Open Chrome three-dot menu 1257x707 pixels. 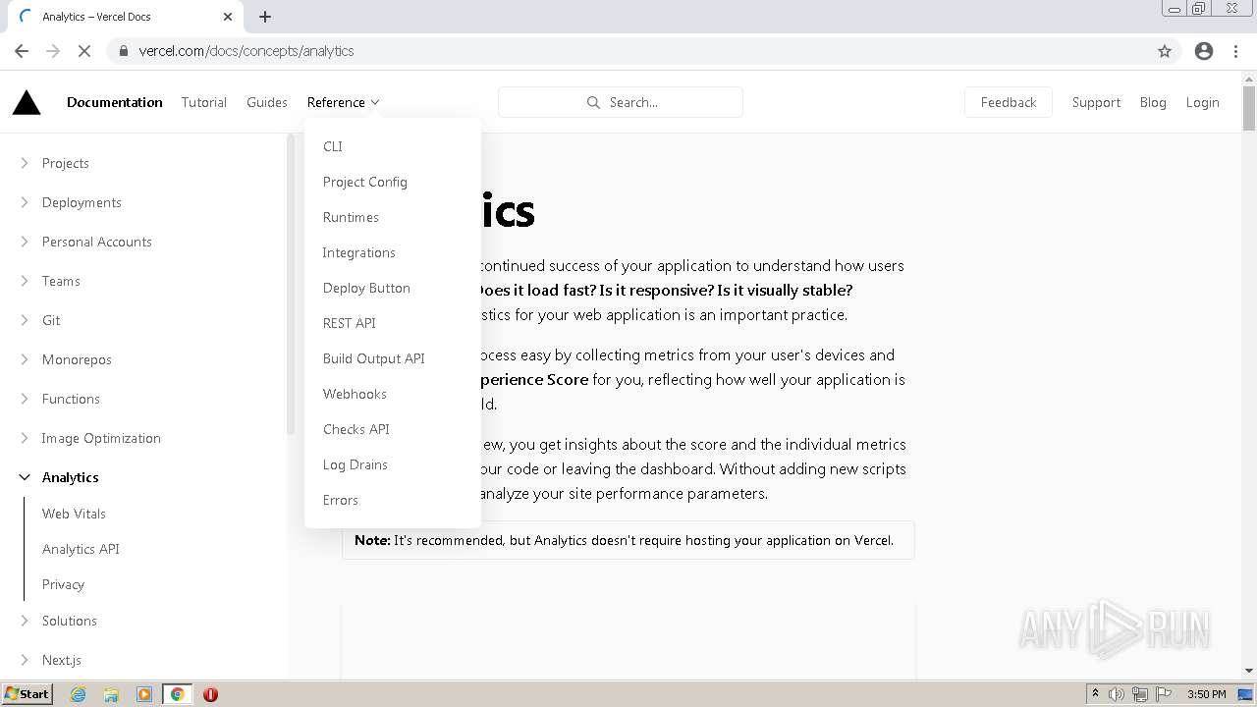(x=1235, y=51)
